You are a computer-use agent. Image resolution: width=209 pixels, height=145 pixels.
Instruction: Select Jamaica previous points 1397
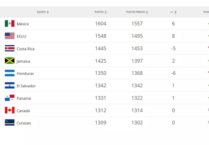(137, 61)
